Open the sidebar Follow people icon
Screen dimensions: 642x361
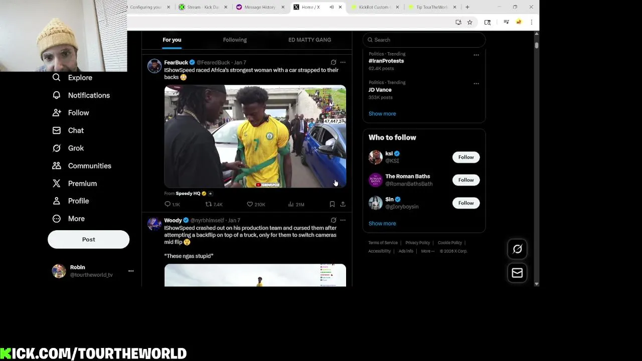click(x=57, y=113)
